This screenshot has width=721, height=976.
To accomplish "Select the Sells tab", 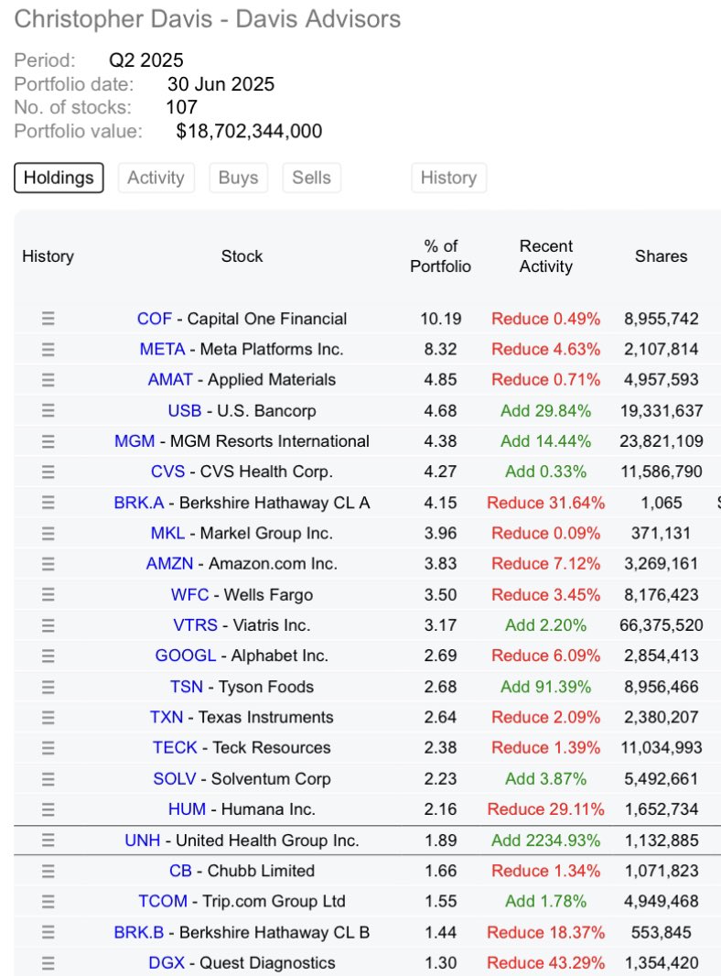I will click(311, 178).
